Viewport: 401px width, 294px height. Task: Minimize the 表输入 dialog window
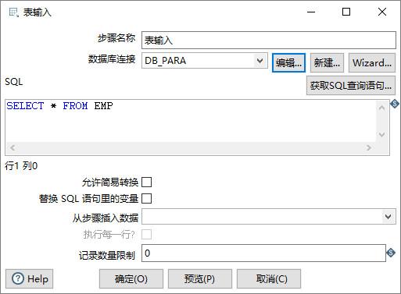311,12
